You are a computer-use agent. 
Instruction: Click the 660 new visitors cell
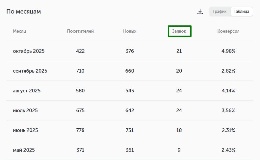tap(130, 71)
